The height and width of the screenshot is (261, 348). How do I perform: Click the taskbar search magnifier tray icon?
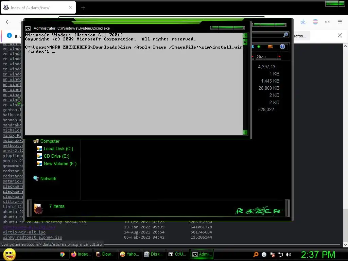click(256, 255)
